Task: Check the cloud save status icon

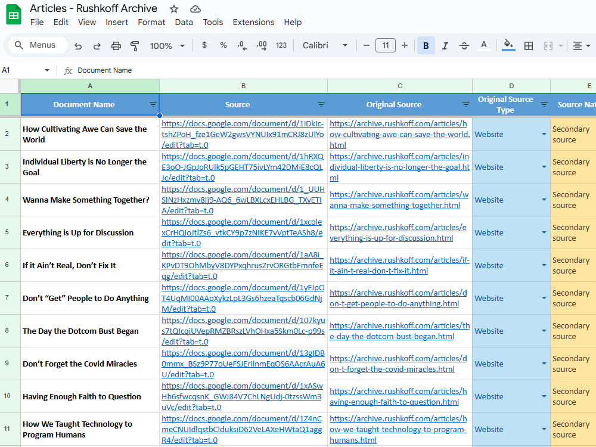Action: tap(195, 9)
